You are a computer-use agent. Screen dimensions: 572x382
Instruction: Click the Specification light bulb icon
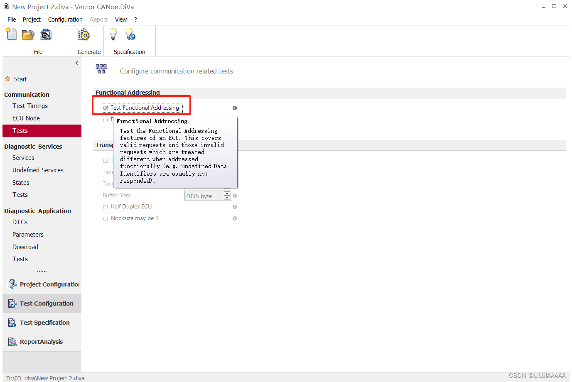[x=113, y=34]
